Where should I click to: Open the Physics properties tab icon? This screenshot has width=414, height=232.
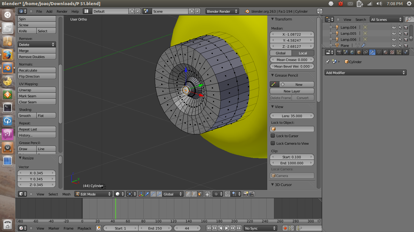point(406,52)
